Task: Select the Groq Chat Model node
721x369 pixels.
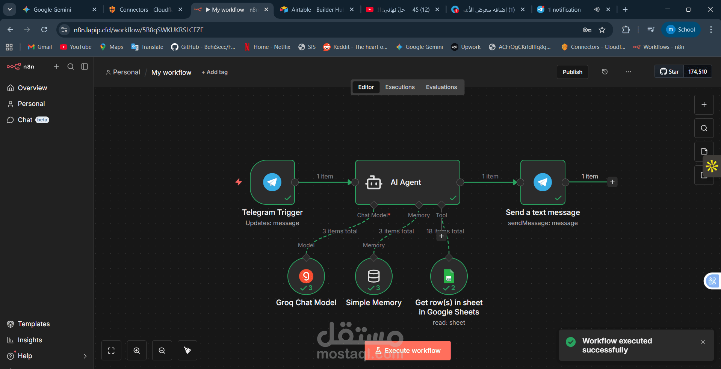Action: click(x=306, y=276)
